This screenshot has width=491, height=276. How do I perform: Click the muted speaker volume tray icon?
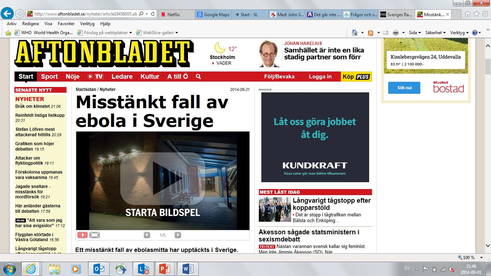tap(451, 269)
